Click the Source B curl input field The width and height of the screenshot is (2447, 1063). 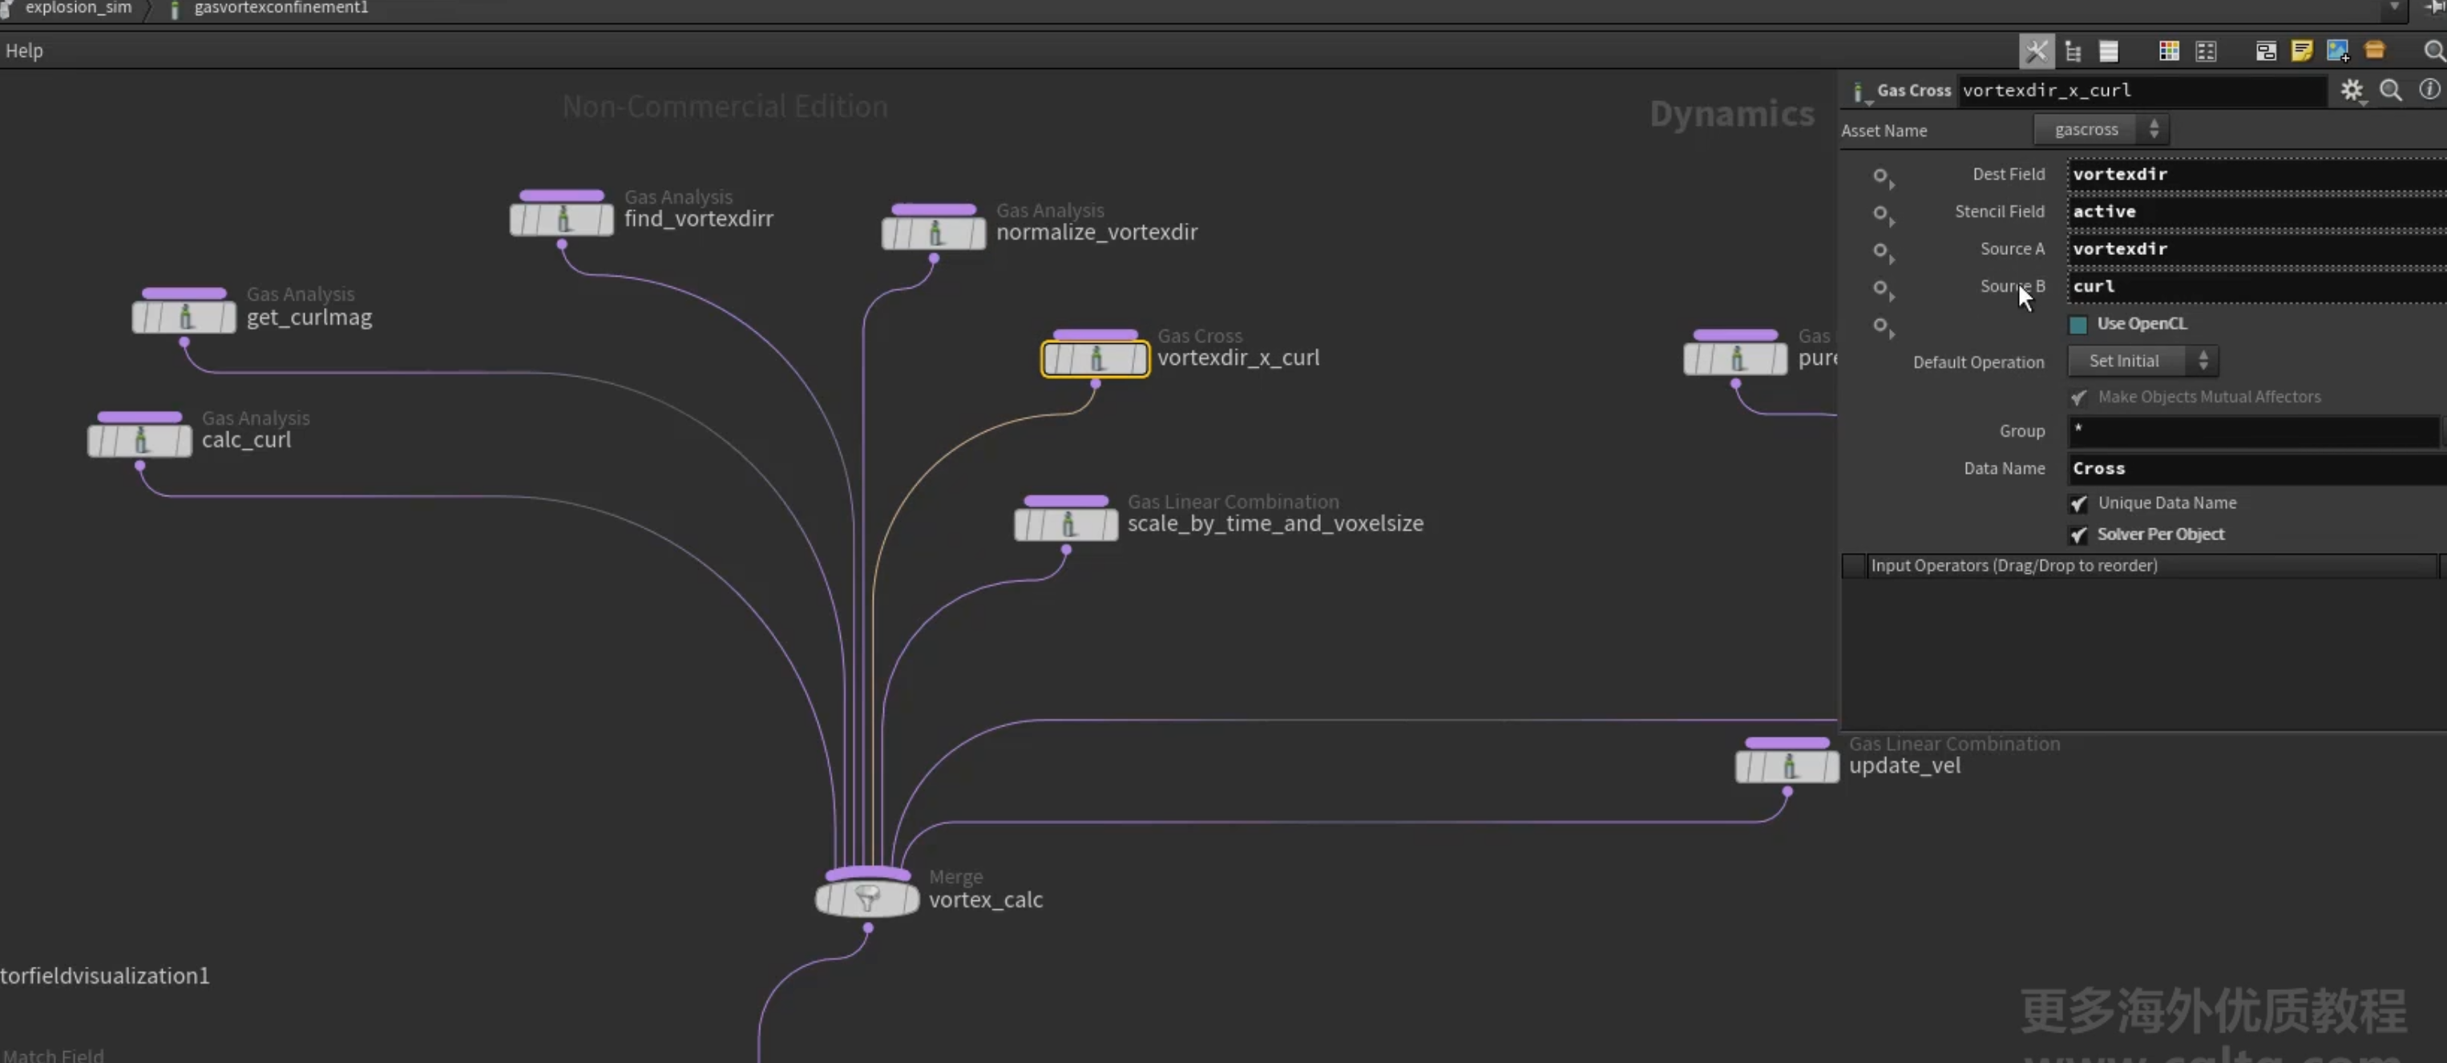2256,287
